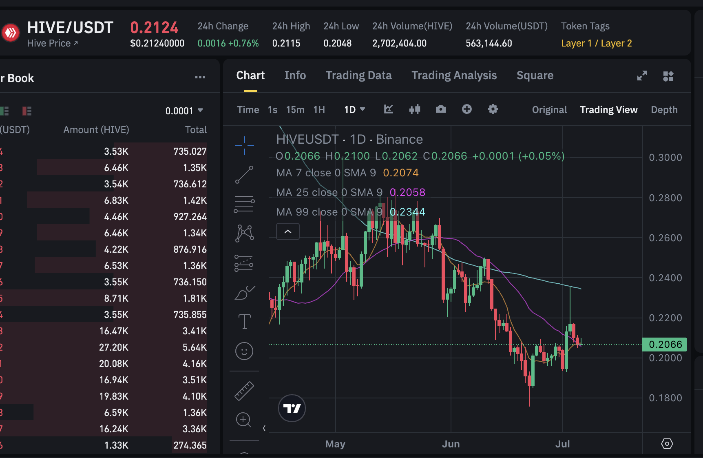This screenshot has width=703, height=458.
Task: Open the Trading Analysis tab
Action: point(454,76)
